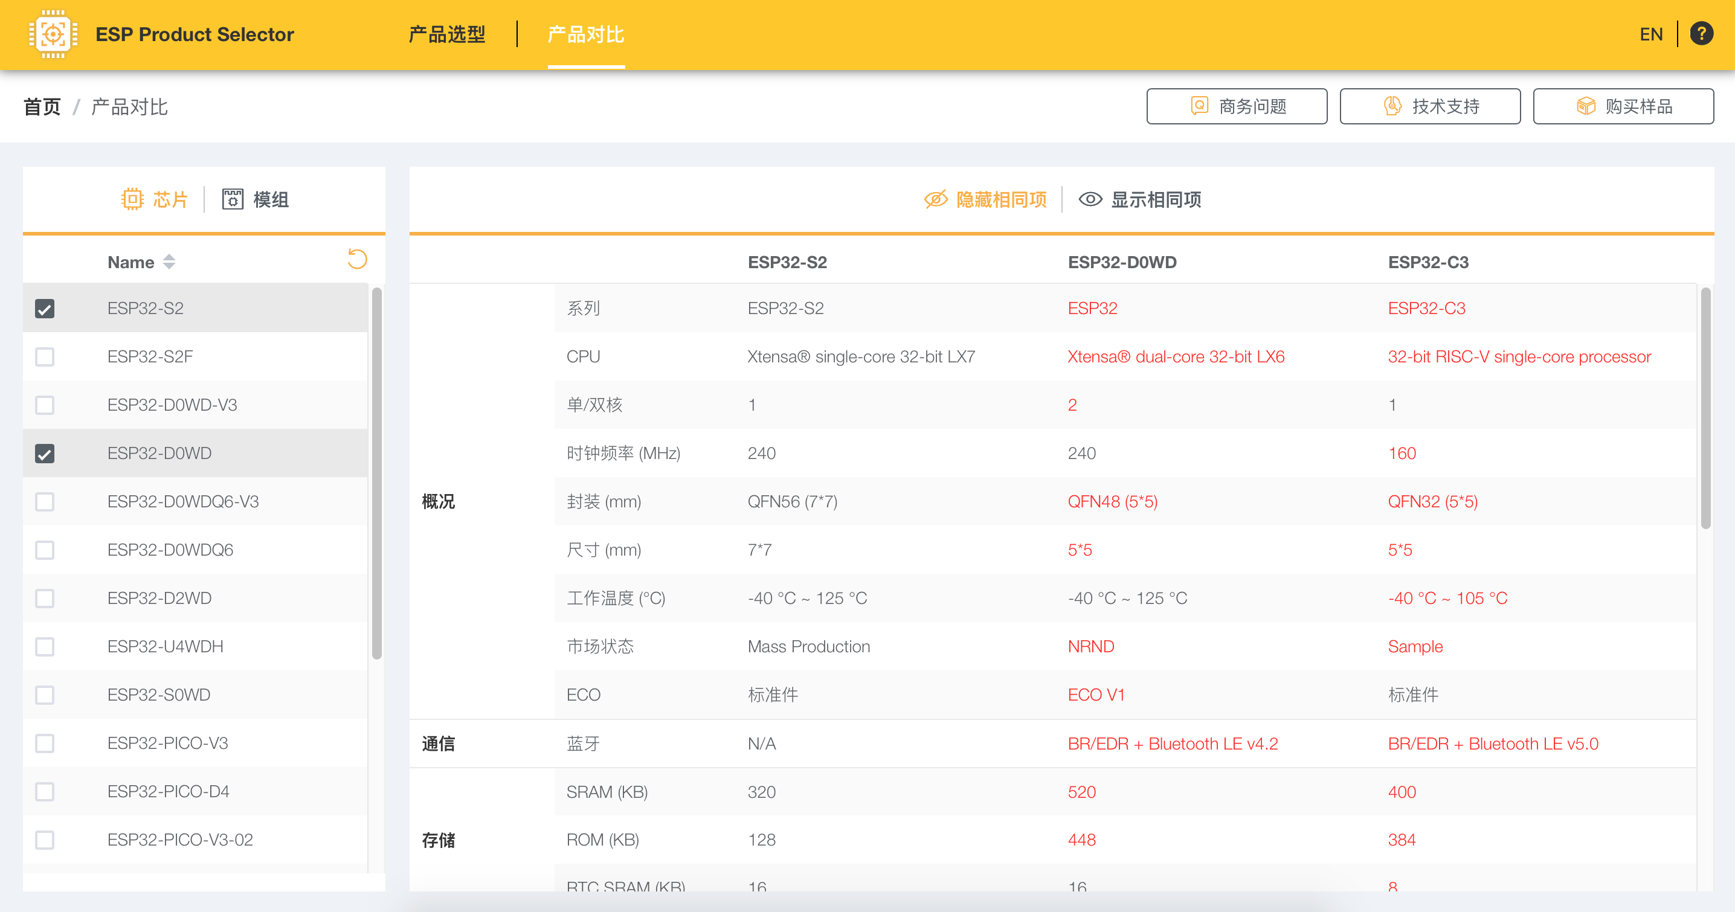Click the chip list vertical scrollbar
Screen dimensions: 1735x912
click(376, 472)
